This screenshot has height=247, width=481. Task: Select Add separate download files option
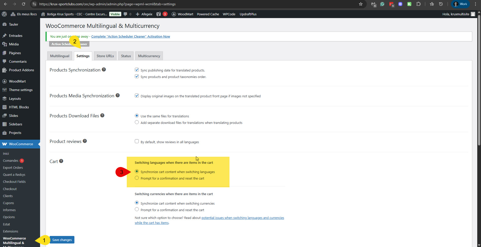137,122
